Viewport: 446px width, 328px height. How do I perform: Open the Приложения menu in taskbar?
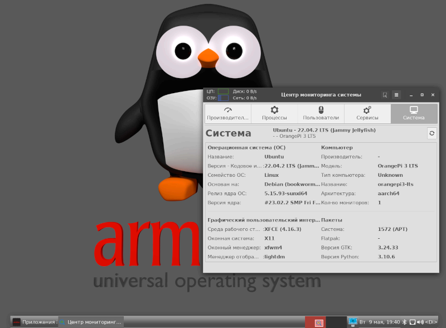click(x=33, y=322)
